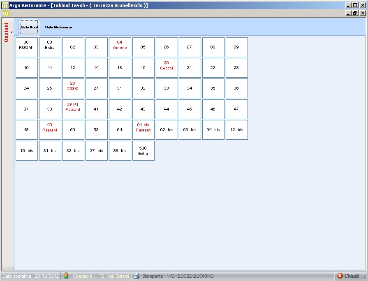The height and width of the screenshot is (281, 368).
Task: Select table 22
Action: (x=213, y=68)
